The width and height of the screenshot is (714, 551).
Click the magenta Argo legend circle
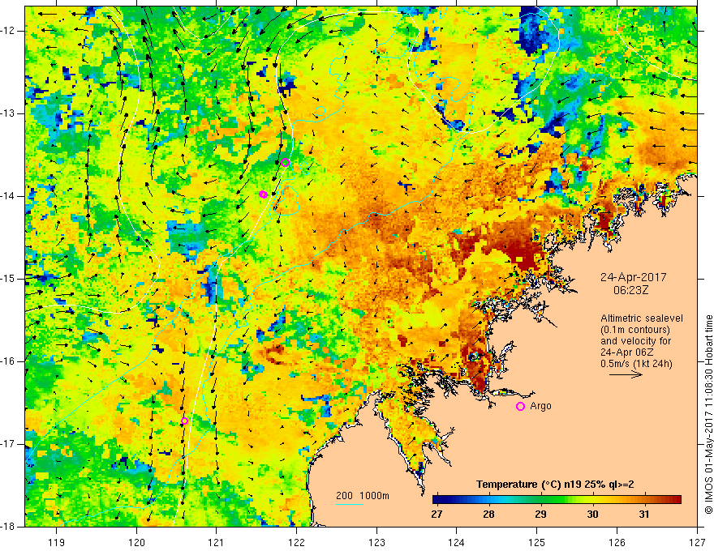pyautogui.click(x=520, y=407)
